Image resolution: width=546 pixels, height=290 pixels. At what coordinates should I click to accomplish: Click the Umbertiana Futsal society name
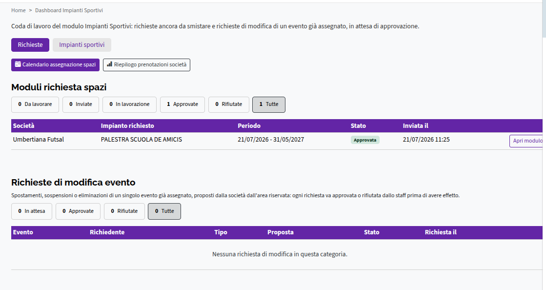(39, 140)
